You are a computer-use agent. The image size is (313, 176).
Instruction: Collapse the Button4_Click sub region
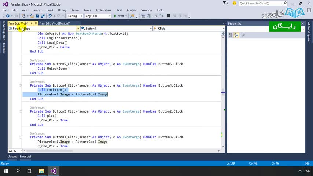coord(21,85)
